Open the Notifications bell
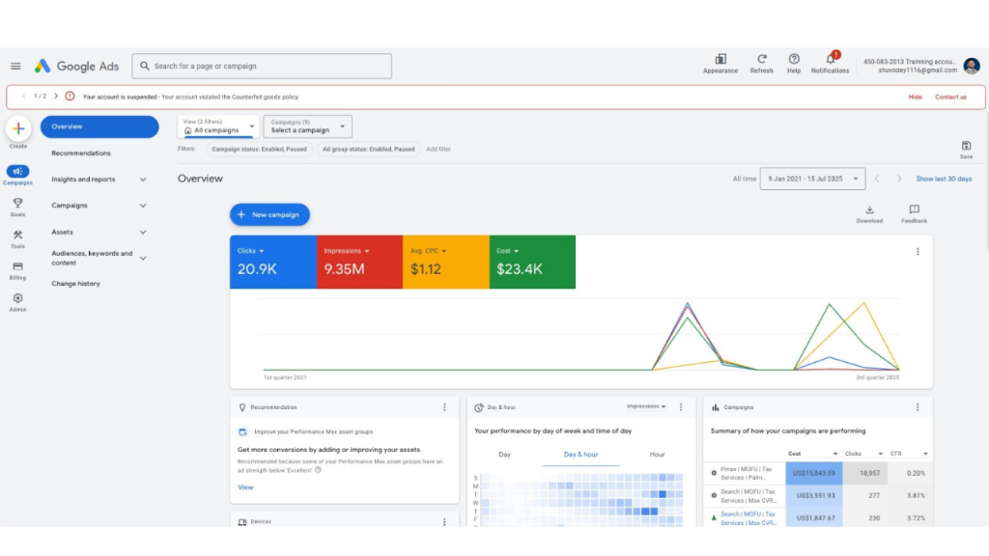Image resolution: width=989 pixels, height=556 pixels. tap(830, 64)
